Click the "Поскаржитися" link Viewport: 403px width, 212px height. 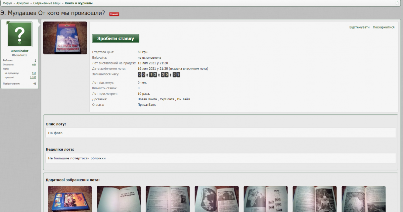click(384, 27)
